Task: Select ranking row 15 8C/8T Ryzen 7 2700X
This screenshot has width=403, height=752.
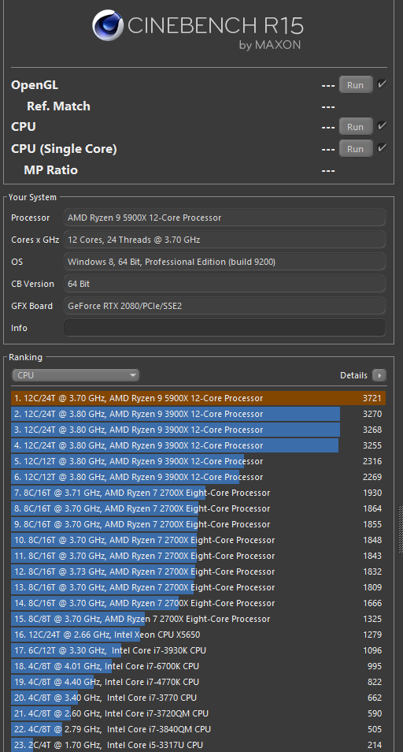Action: point(198,619)
